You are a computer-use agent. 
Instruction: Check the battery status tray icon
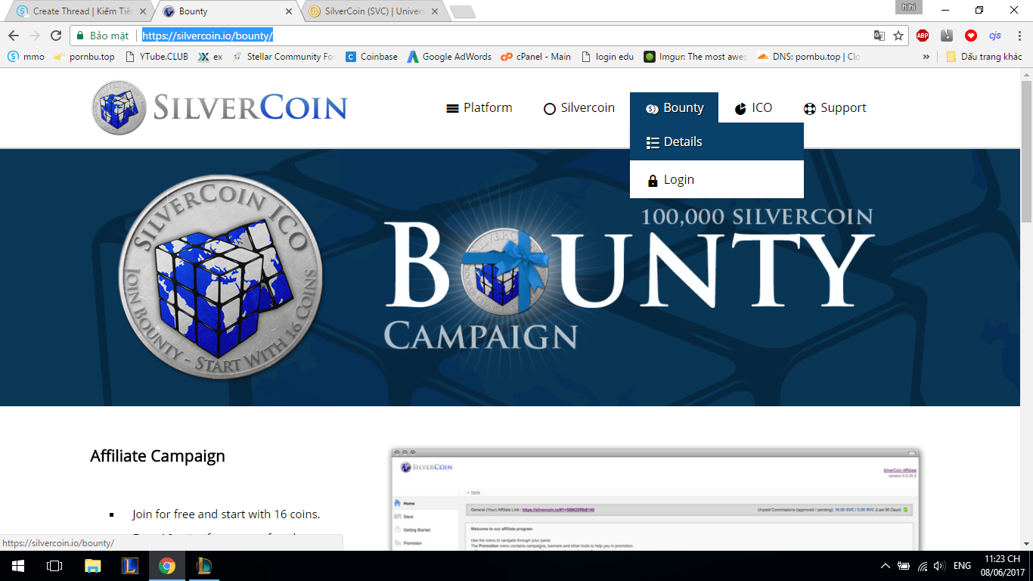[x=904, y=566]
